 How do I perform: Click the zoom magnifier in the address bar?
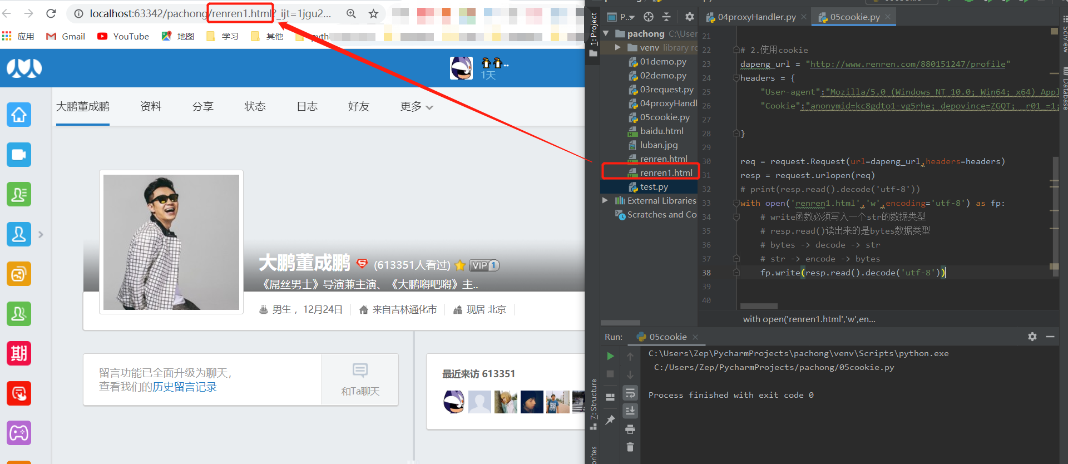coord(351,13)
